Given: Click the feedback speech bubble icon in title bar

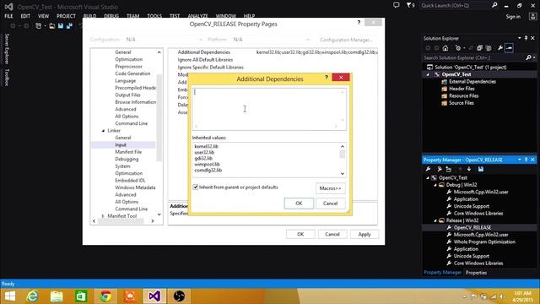Looking at the screenshot, I should tap(396, 5).
